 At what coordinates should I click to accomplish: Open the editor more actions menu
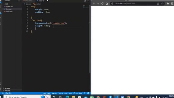(88, 1)
